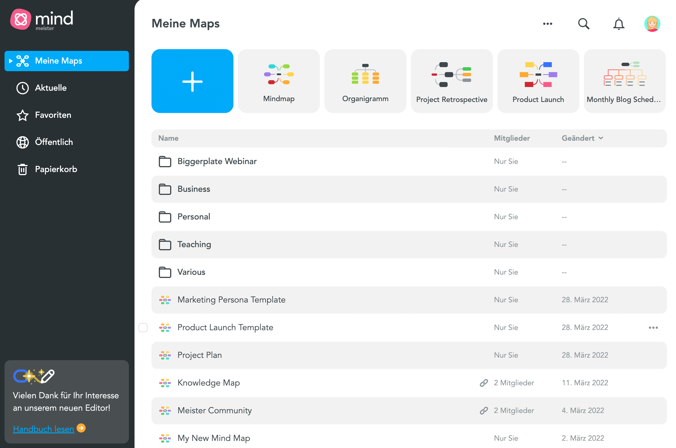The width and height of the screenshot is (676, 448).
Task: Change sort order via Geändert chevron
Action: pos(601,138)
